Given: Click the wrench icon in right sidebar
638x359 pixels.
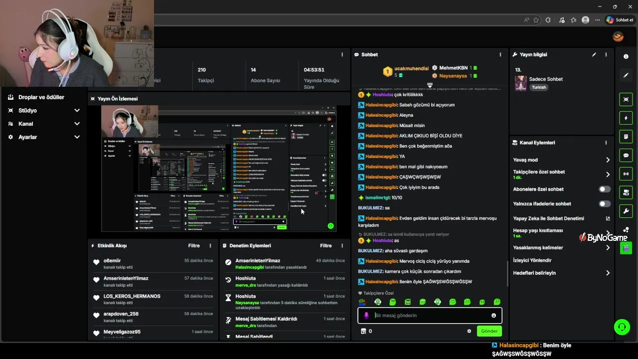Looking at the screenshot, I should 626,211.
